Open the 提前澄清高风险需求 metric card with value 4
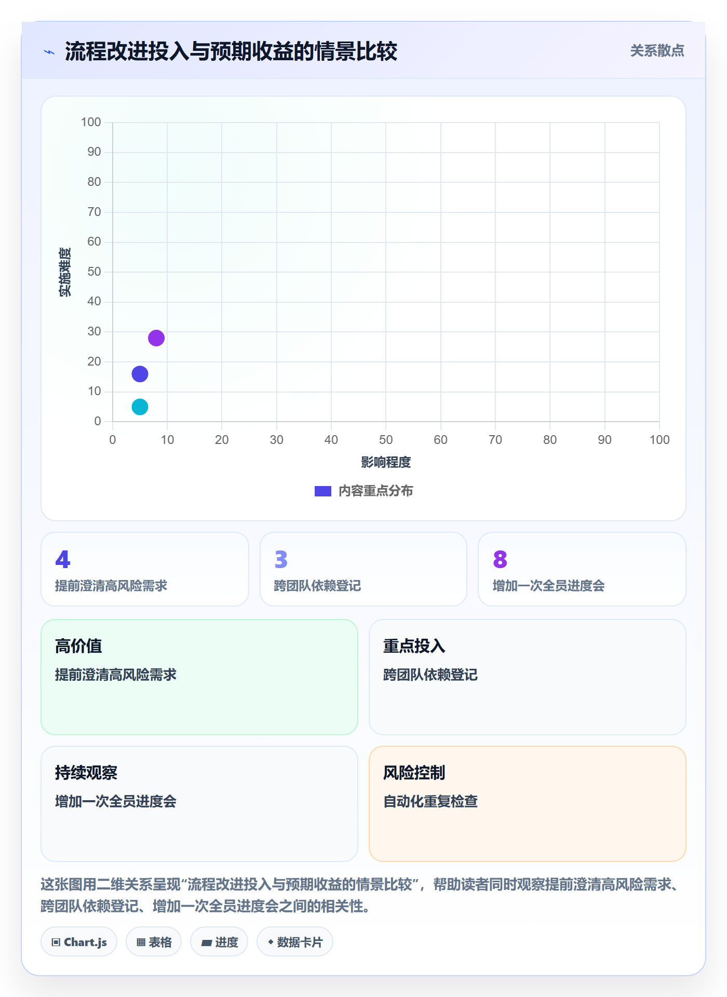 tap(145, 569)
